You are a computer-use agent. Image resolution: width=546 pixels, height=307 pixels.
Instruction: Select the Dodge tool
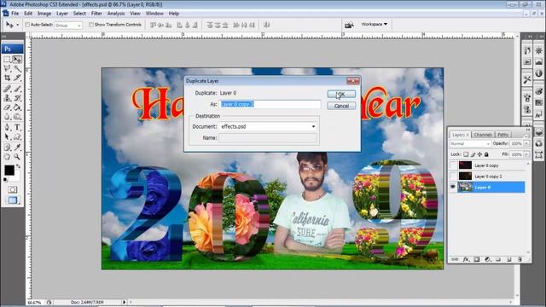(17, 117)
